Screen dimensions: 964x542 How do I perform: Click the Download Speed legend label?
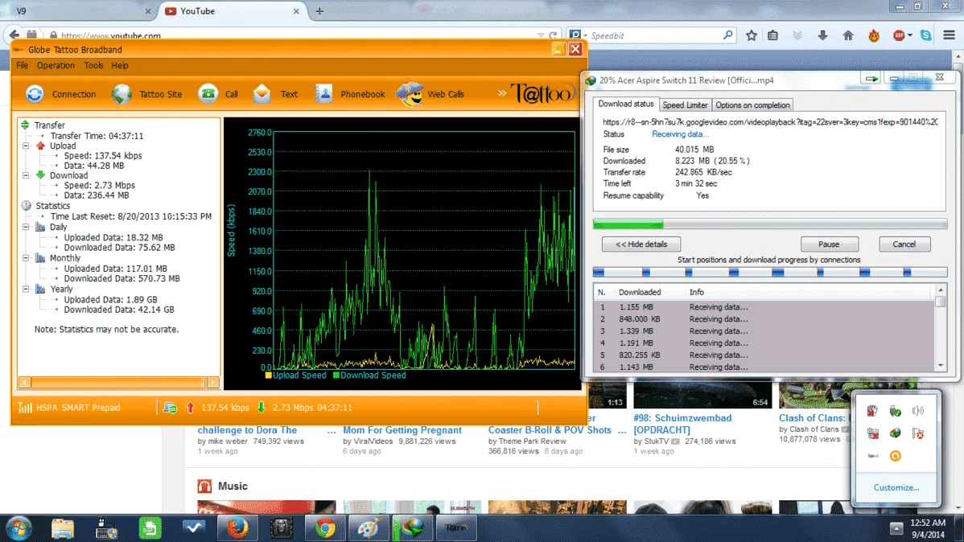373,375
